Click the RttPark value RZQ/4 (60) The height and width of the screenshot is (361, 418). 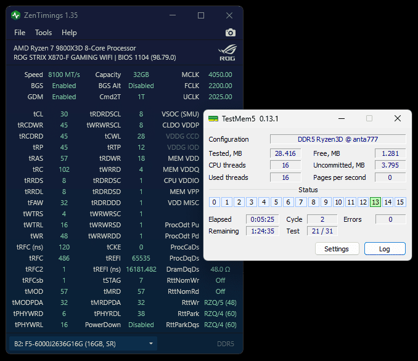220,314
